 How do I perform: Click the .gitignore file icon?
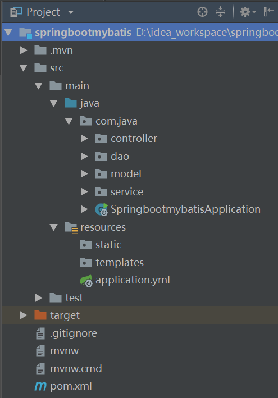(40, 333)
